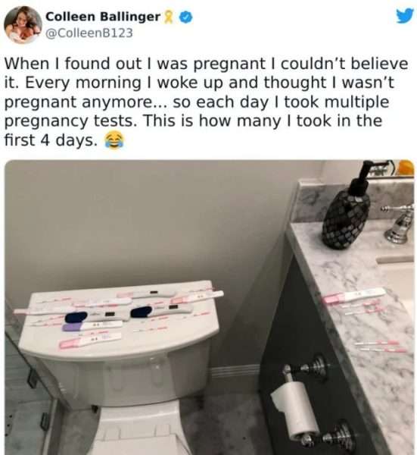Screen dimensions: 417x455
Task: Open the @ColleenB123 handle link
Action: [x=89, y=33]
